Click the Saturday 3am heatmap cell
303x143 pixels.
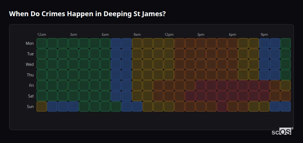coord(73,96)
